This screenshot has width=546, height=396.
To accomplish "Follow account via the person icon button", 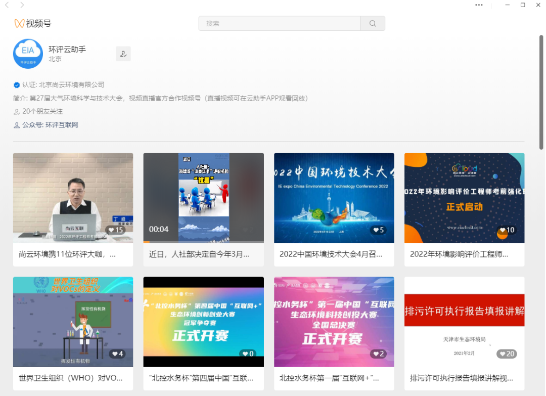I will pos(123,54).
